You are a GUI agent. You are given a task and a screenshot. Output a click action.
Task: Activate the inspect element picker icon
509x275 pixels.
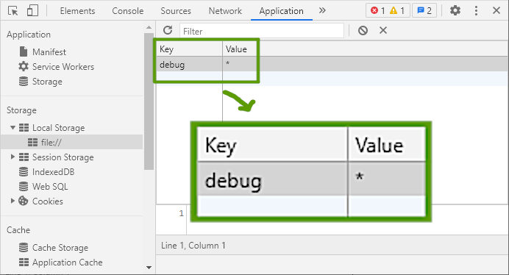coord(13,11)
